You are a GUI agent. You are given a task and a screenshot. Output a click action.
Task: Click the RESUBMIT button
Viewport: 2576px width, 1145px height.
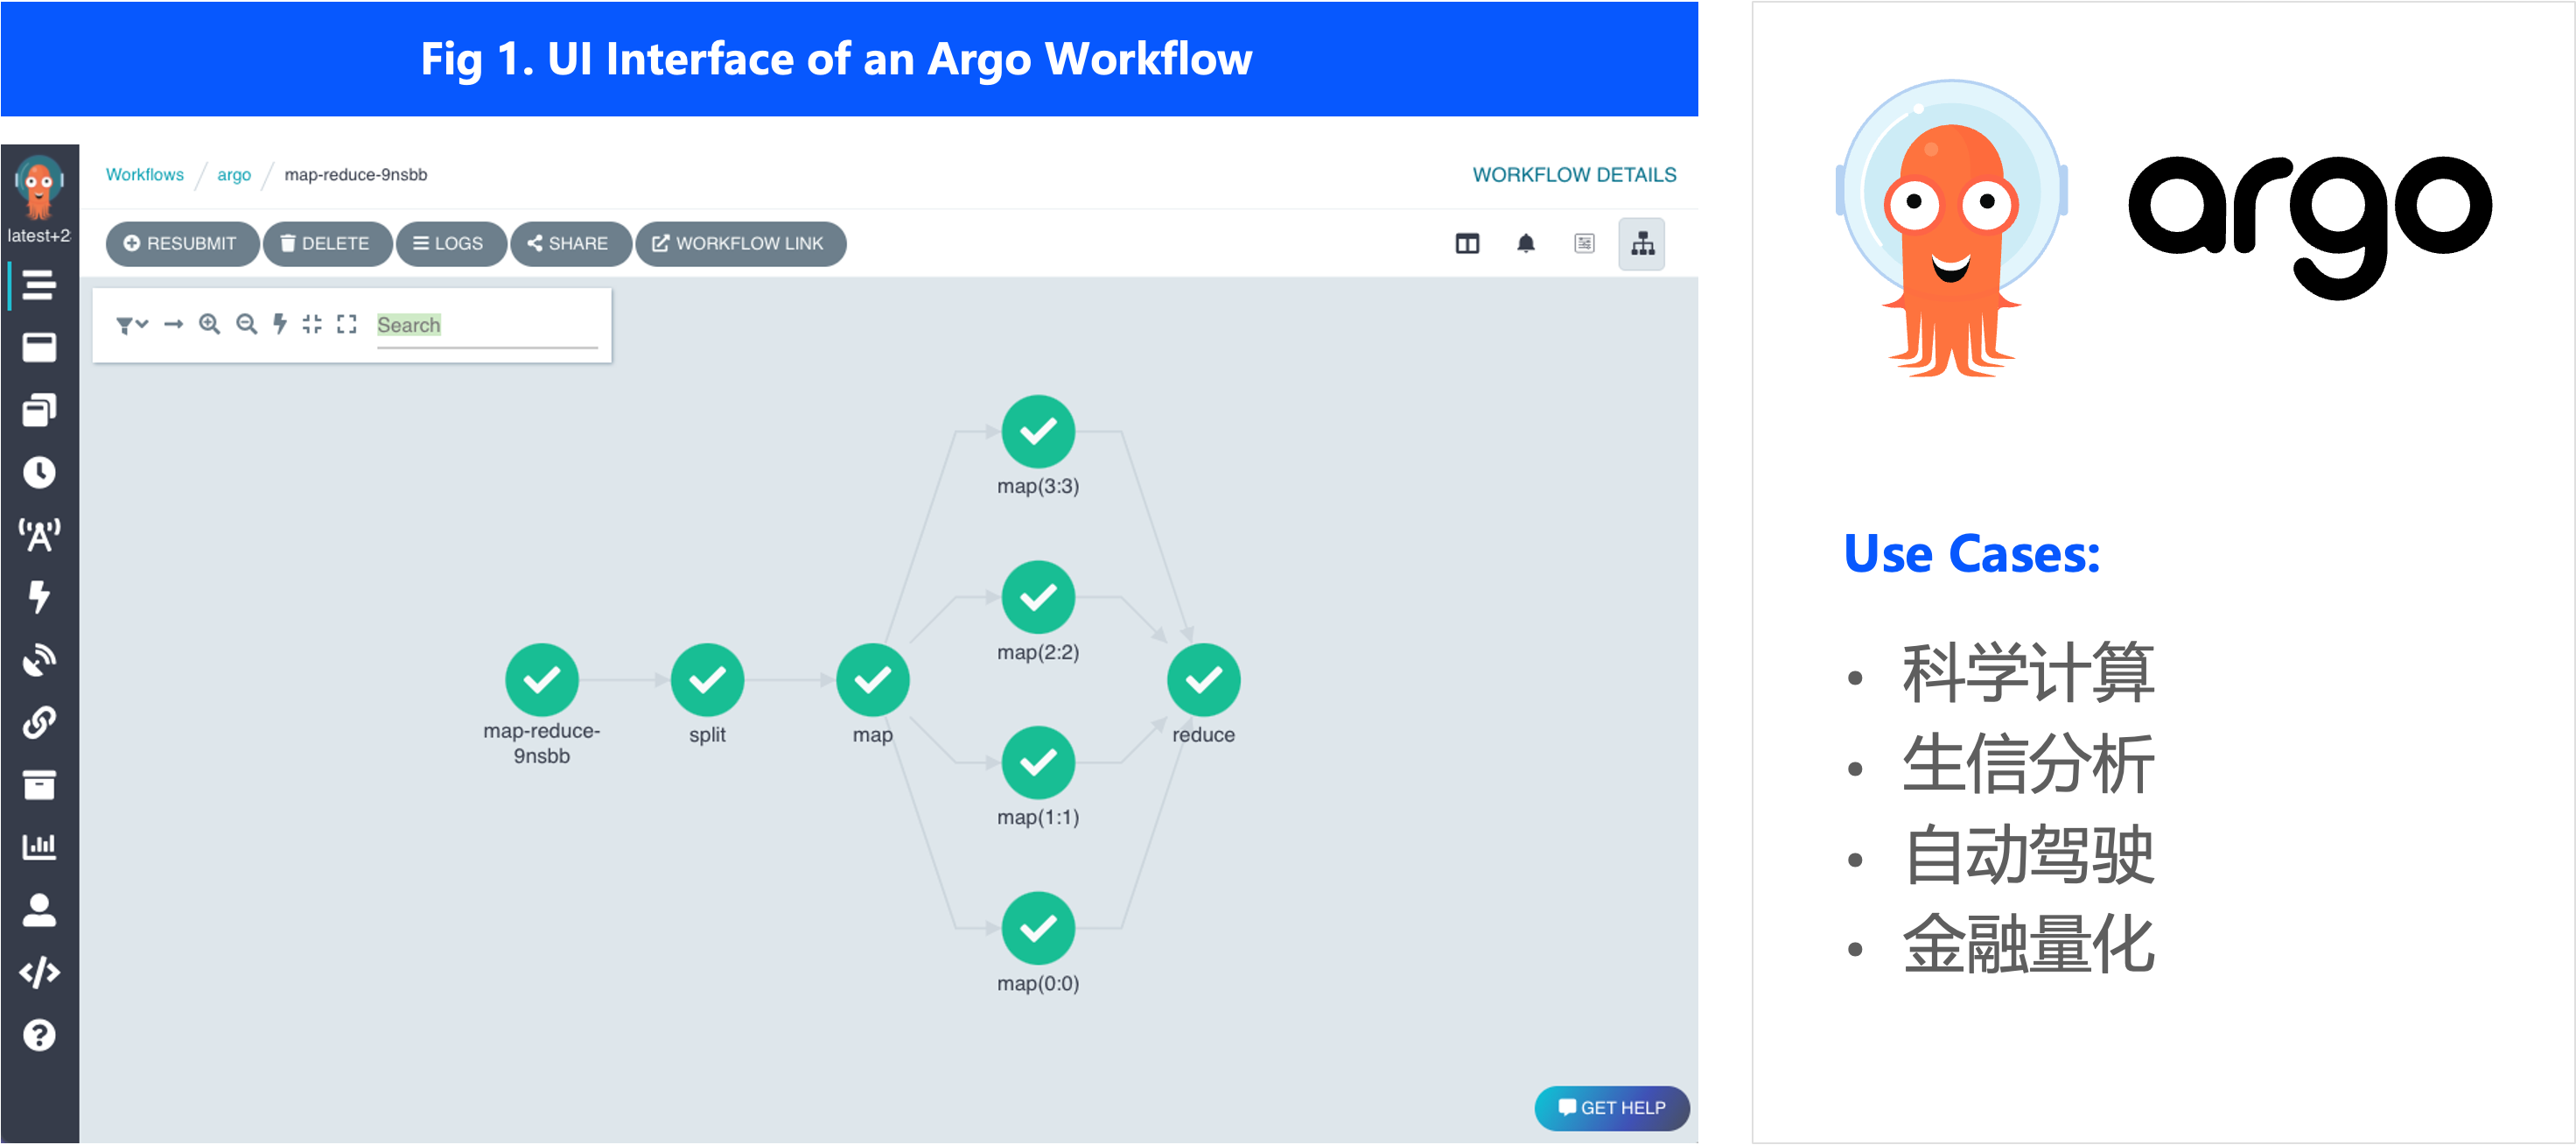(x=181, y=243)
